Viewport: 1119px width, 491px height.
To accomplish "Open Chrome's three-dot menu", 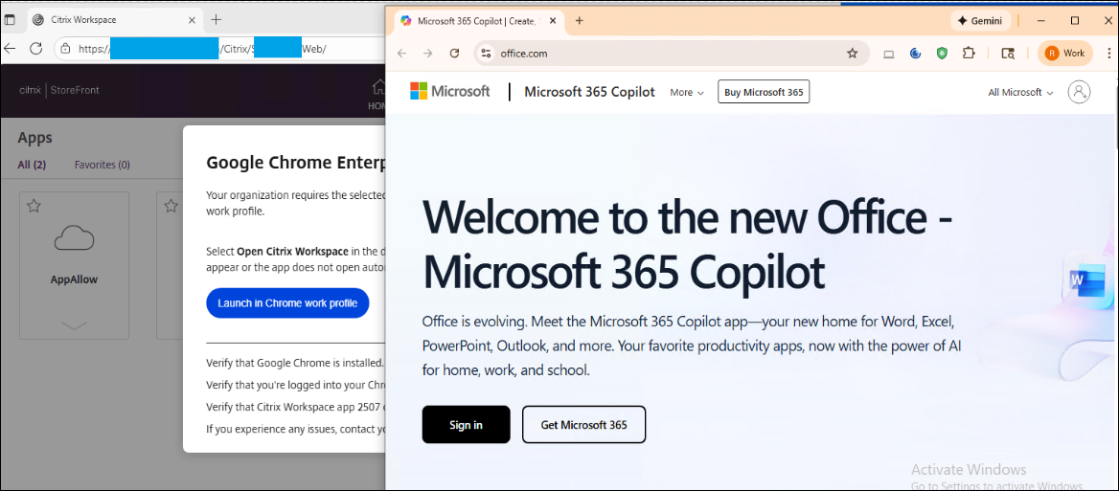I will 1109,54.
